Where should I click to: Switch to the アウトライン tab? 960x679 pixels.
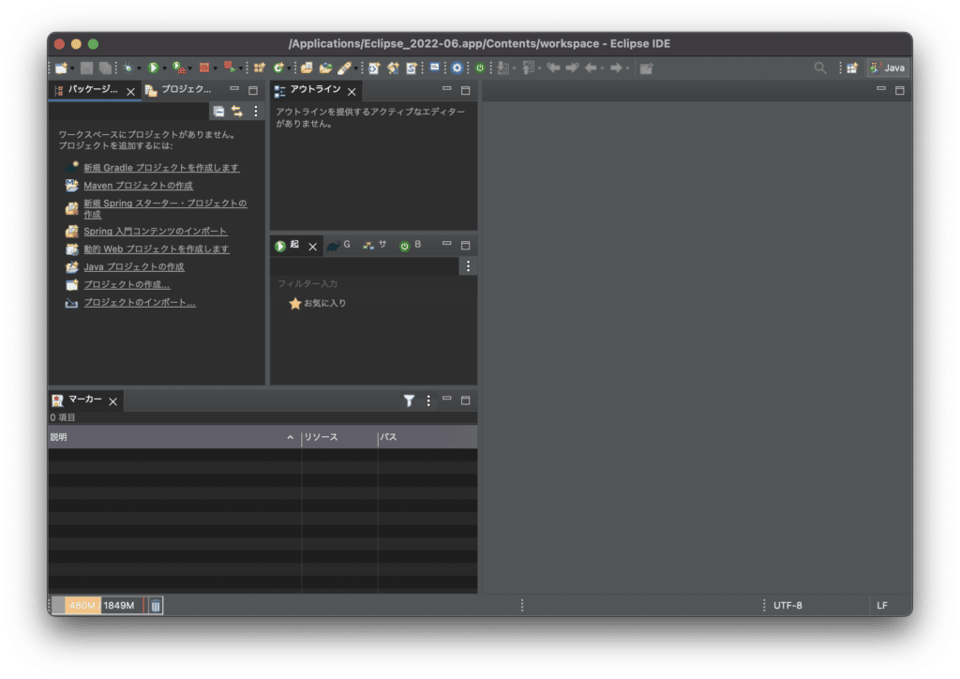(317, 90)
